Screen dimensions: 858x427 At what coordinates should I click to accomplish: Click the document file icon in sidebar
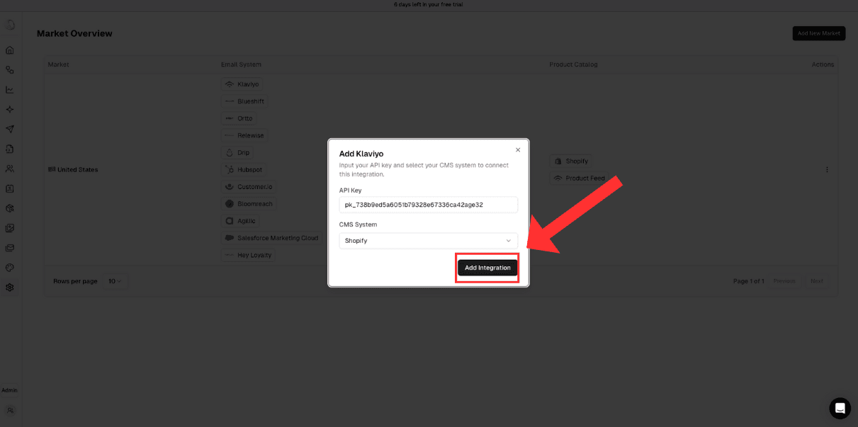click(x=10, y=149)
